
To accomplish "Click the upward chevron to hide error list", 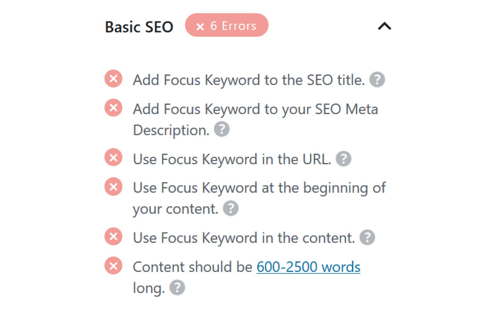I will (x=384, y=26).
